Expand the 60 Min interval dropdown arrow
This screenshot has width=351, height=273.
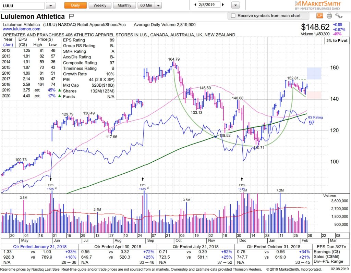tap(158, 5)
